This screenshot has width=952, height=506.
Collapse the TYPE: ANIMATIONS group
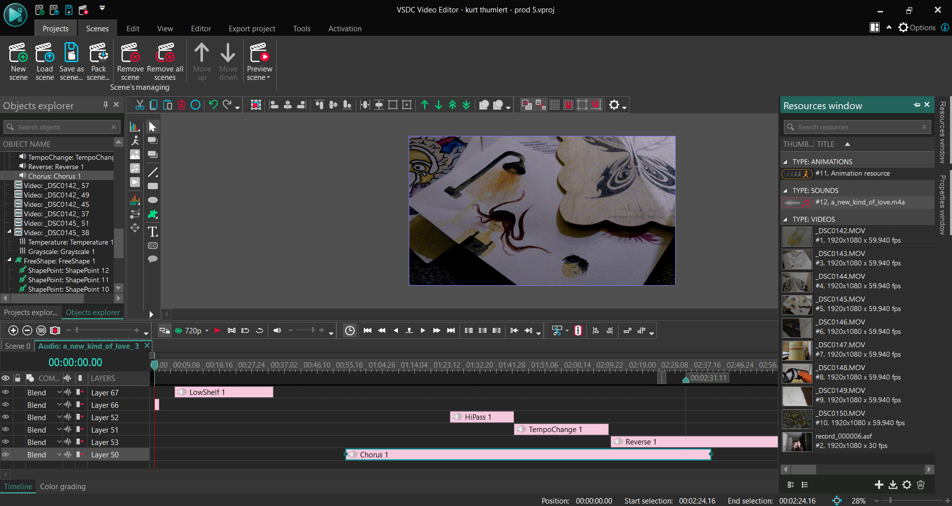tap(785, 162)
